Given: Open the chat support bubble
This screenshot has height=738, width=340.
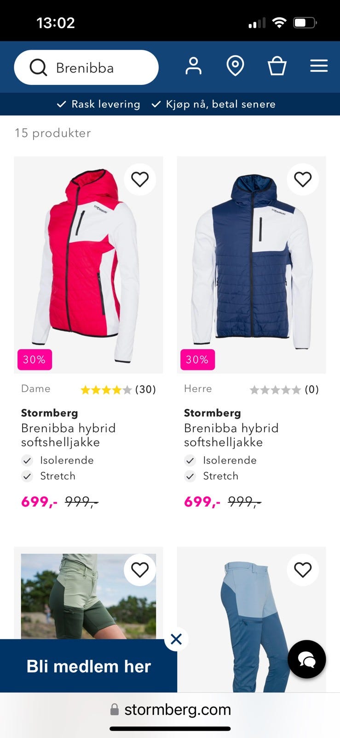Looking at the screenshot, I should (307, 659).
